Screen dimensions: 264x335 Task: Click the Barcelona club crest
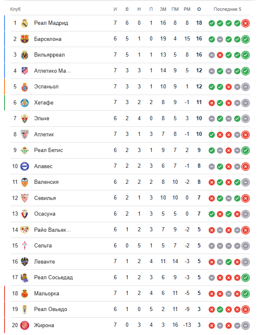[x=25, y=39]
